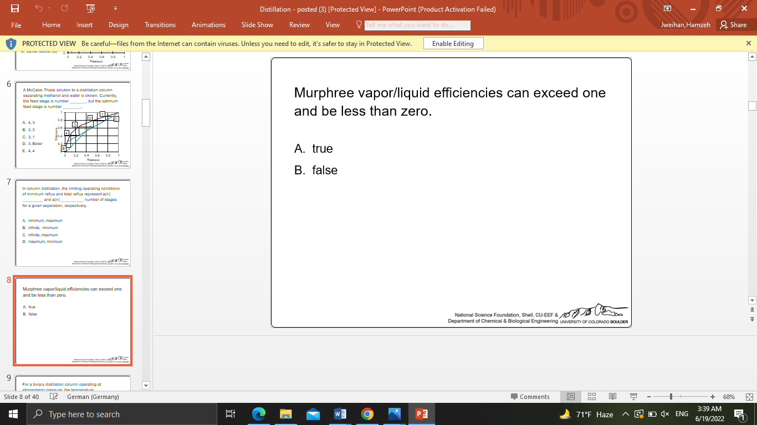Image resolution: width=757 pixels, height=425 pixels.
Task: Click the spell check status icon
Action: point(54,397)
